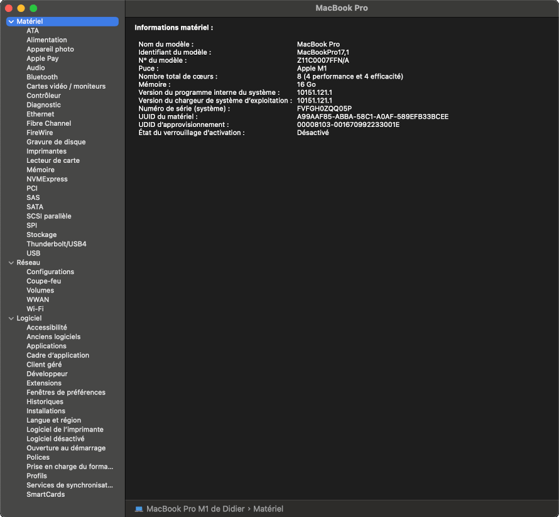559x517 pixels.
Task: Click the yellow minimize window button
Action: coord(21,8)
